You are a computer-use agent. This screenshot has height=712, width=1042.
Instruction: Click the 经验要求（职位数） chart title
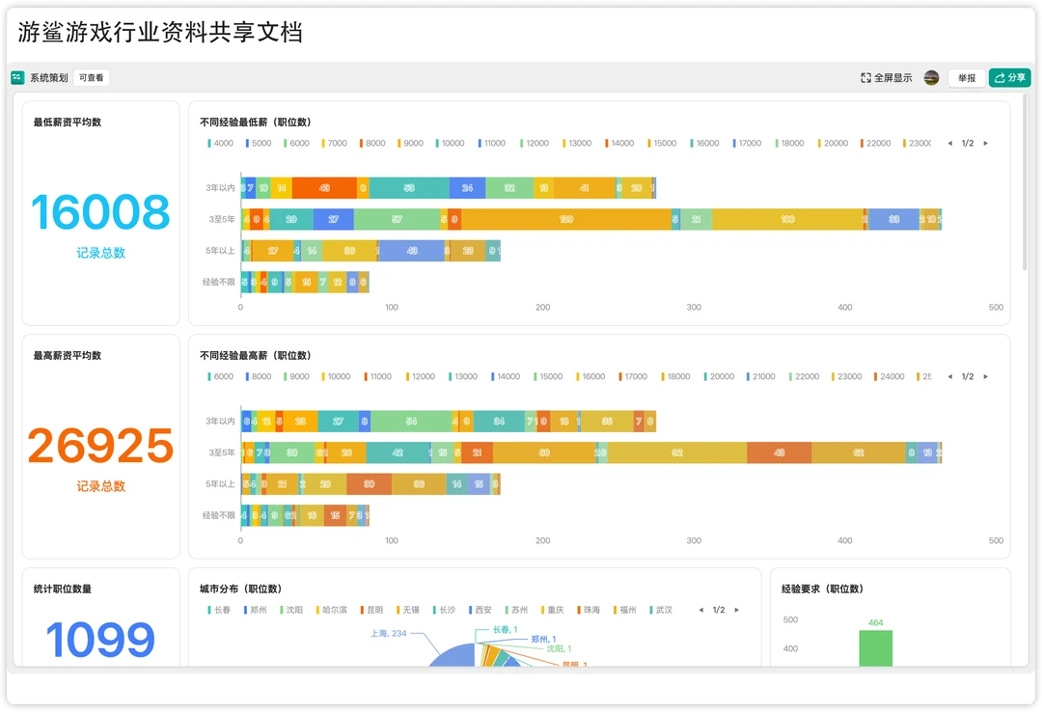coord(822,589)
